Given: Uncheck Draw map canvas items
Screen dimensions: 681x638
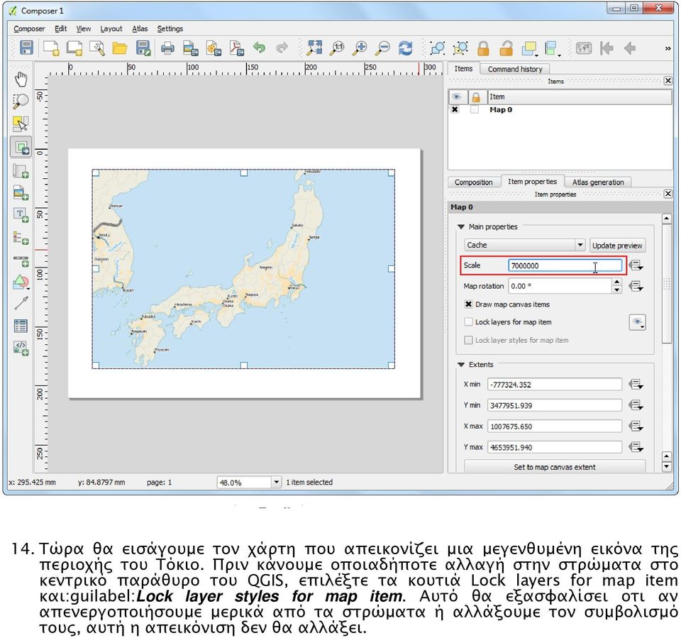Looking at the screenshot, I should coord(468,304).
